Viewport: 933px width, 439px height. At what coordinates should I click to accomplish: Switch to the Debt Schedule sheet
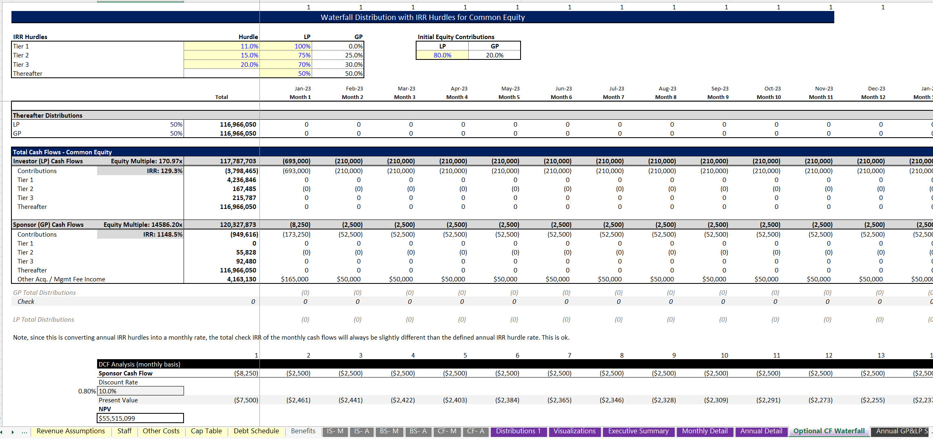(256, 431)
